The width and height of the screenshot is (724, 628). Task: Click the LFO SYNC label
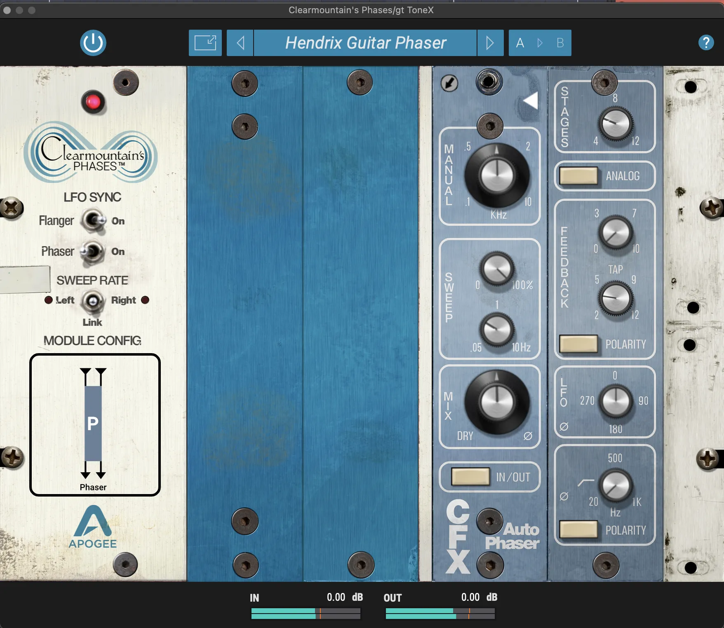92,197
